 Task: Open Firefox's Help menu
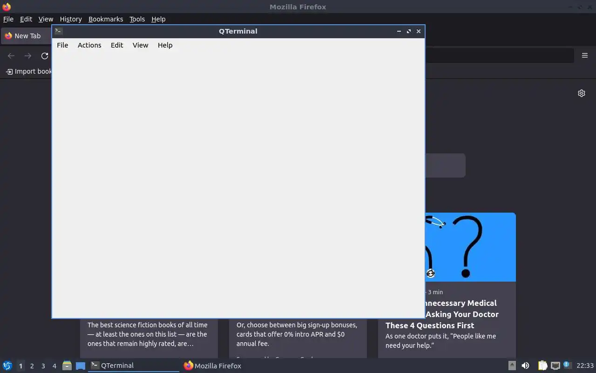(158, 19)
